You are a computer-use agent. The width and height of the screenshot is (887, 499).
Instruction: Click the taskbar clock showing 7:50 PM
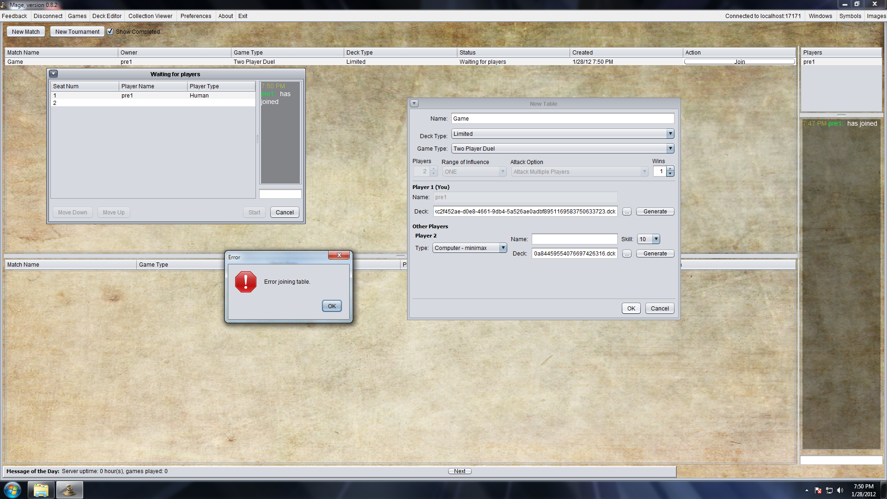point(863,490)
